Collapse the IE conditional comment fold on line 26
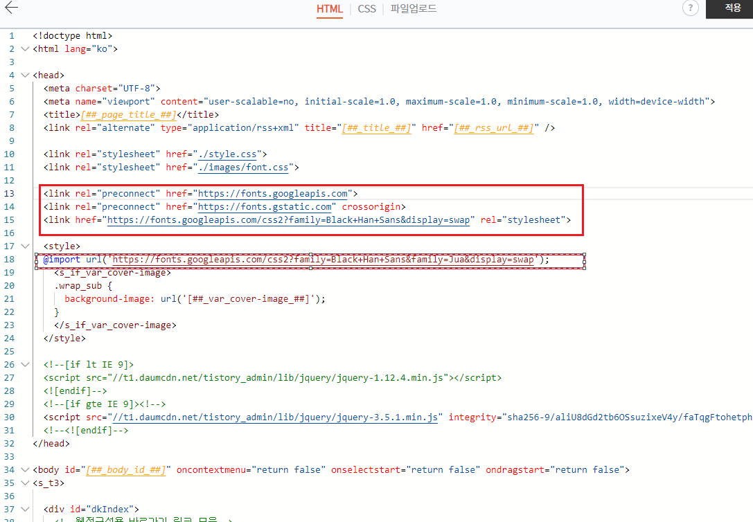753x522 pixels. (x=25, y=365)
